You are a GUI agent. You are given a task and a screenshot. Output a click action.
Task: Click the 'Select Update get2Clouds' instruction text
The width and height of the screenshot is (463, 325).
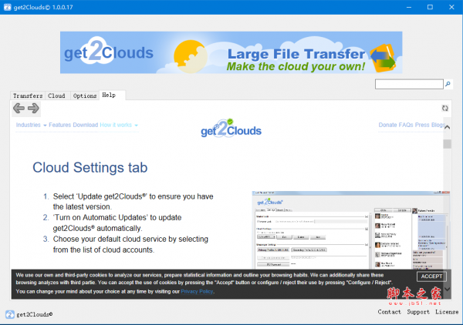[133, 202]
